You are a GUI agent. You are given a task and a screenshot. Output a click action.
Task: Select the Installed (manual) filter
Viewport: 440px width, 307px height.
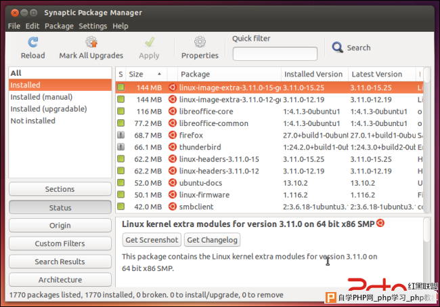coord(60,97)
